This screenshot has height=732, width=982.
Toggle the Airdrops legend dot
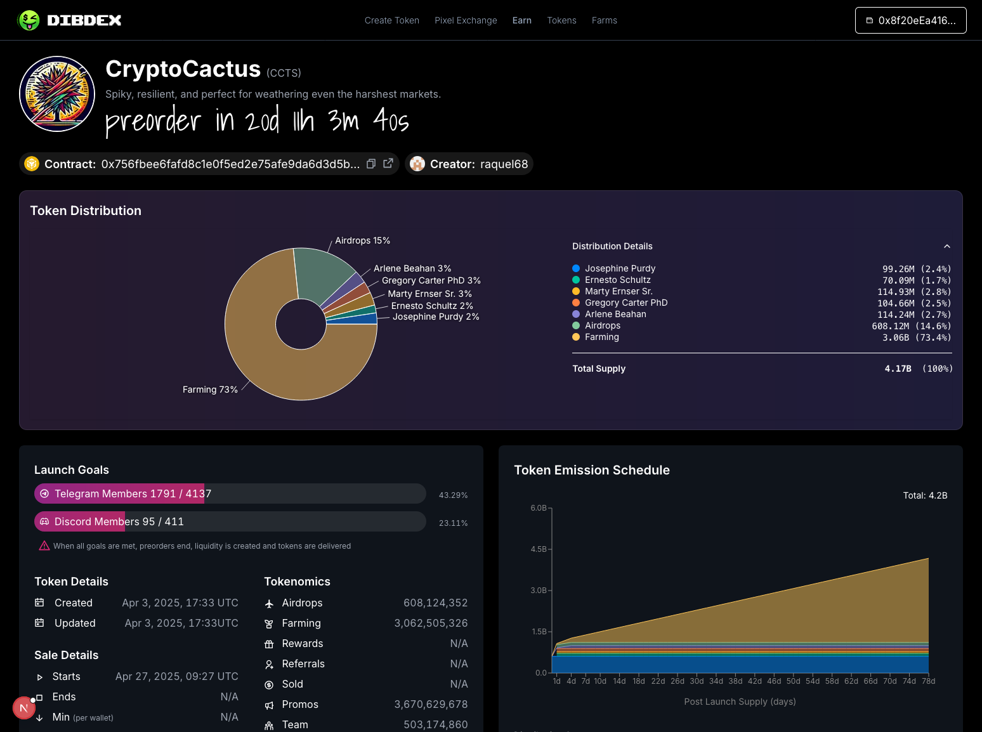pos(576,325)
